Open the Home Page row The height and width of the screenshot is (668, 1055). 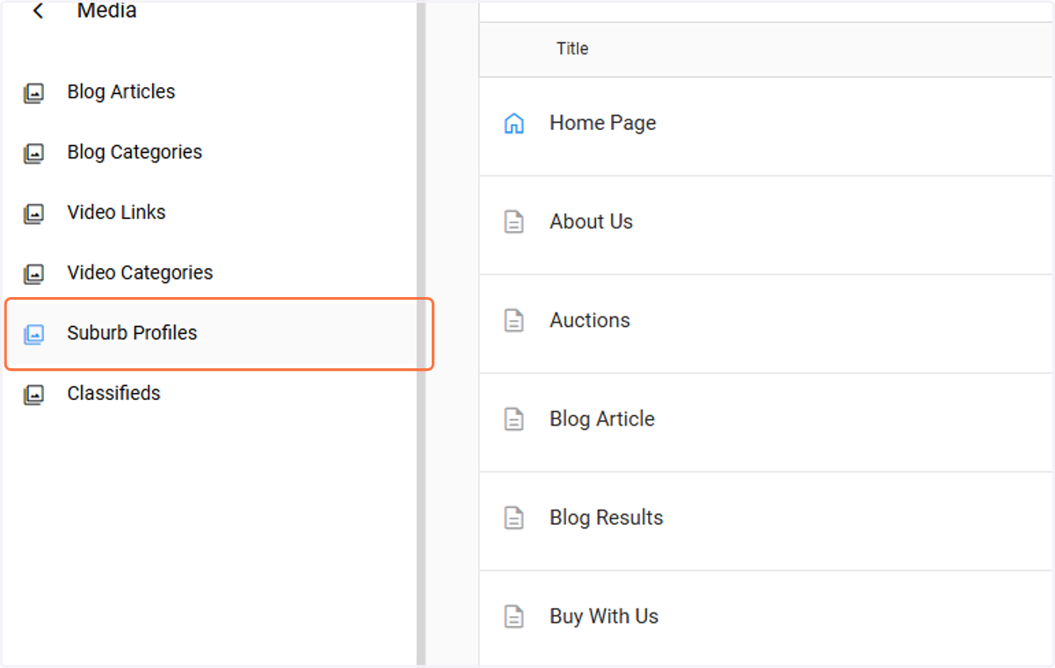click(x=767, y=127)
